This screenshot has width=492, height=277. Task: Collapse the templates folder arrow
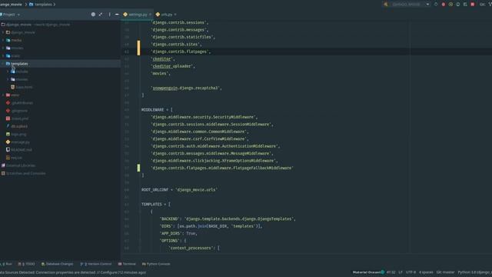click(3, 64)
